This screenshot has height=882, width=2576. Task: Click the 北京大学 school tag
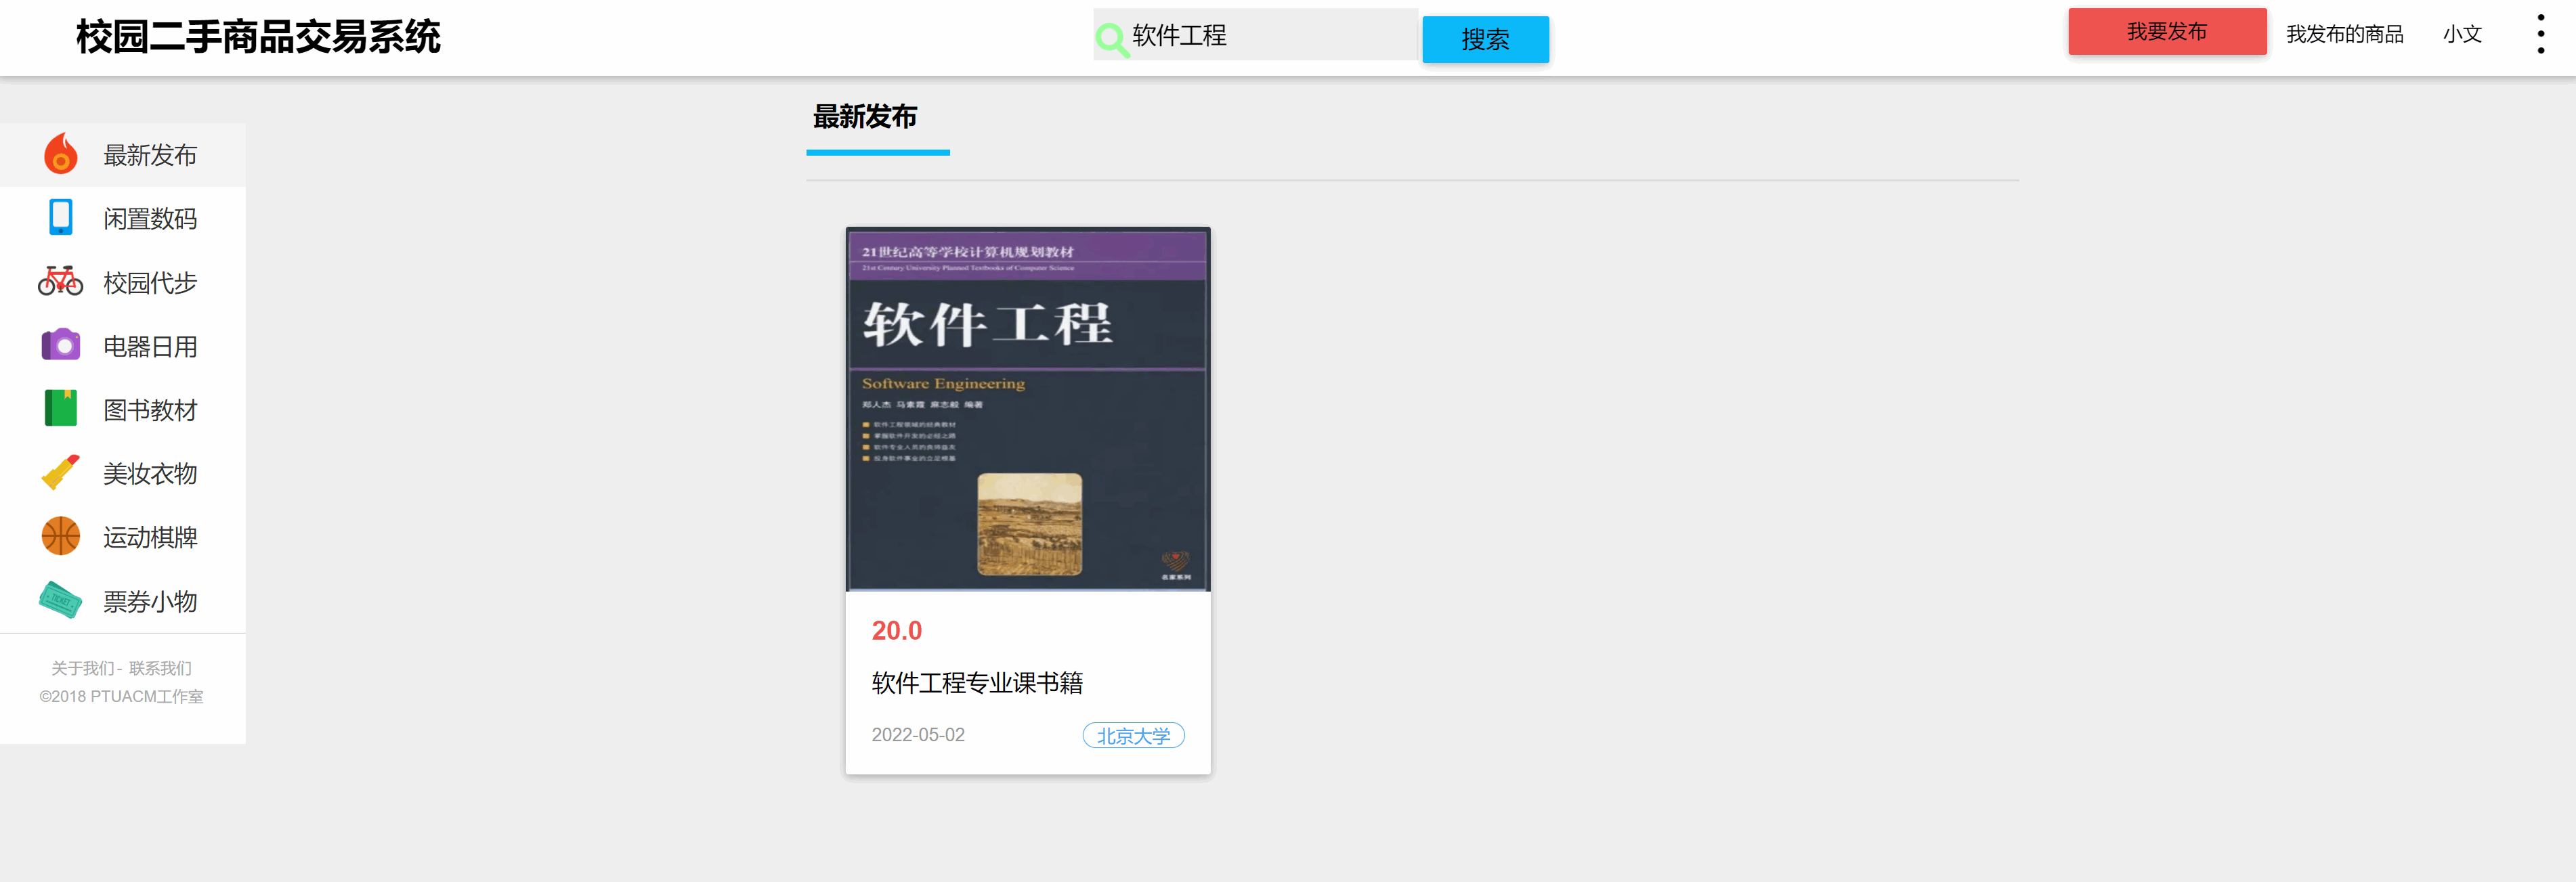click(1133, 735)
